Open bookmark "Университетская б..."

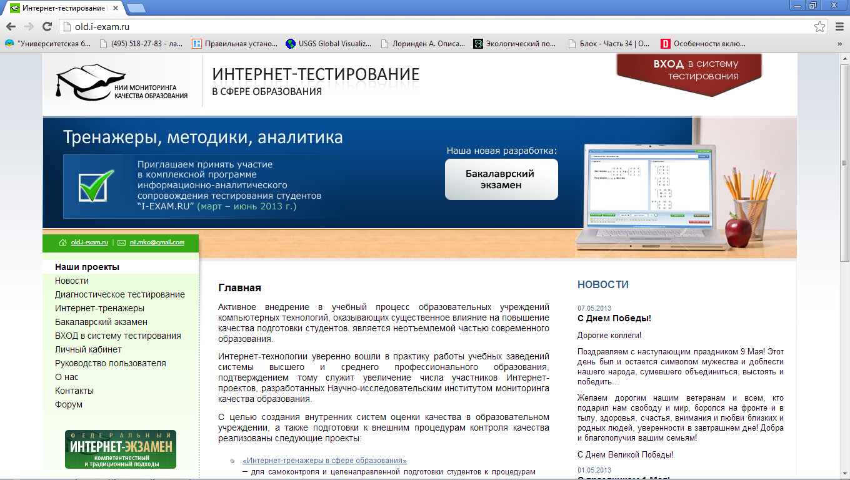pyautogui.click(x=48, y=44)
